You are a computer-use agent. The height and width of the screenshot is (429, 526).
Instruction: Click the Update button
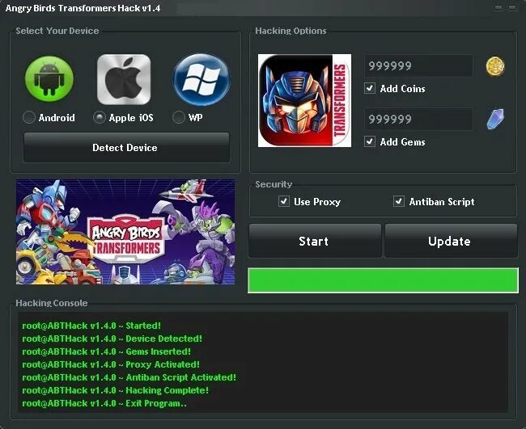[451, 241]
